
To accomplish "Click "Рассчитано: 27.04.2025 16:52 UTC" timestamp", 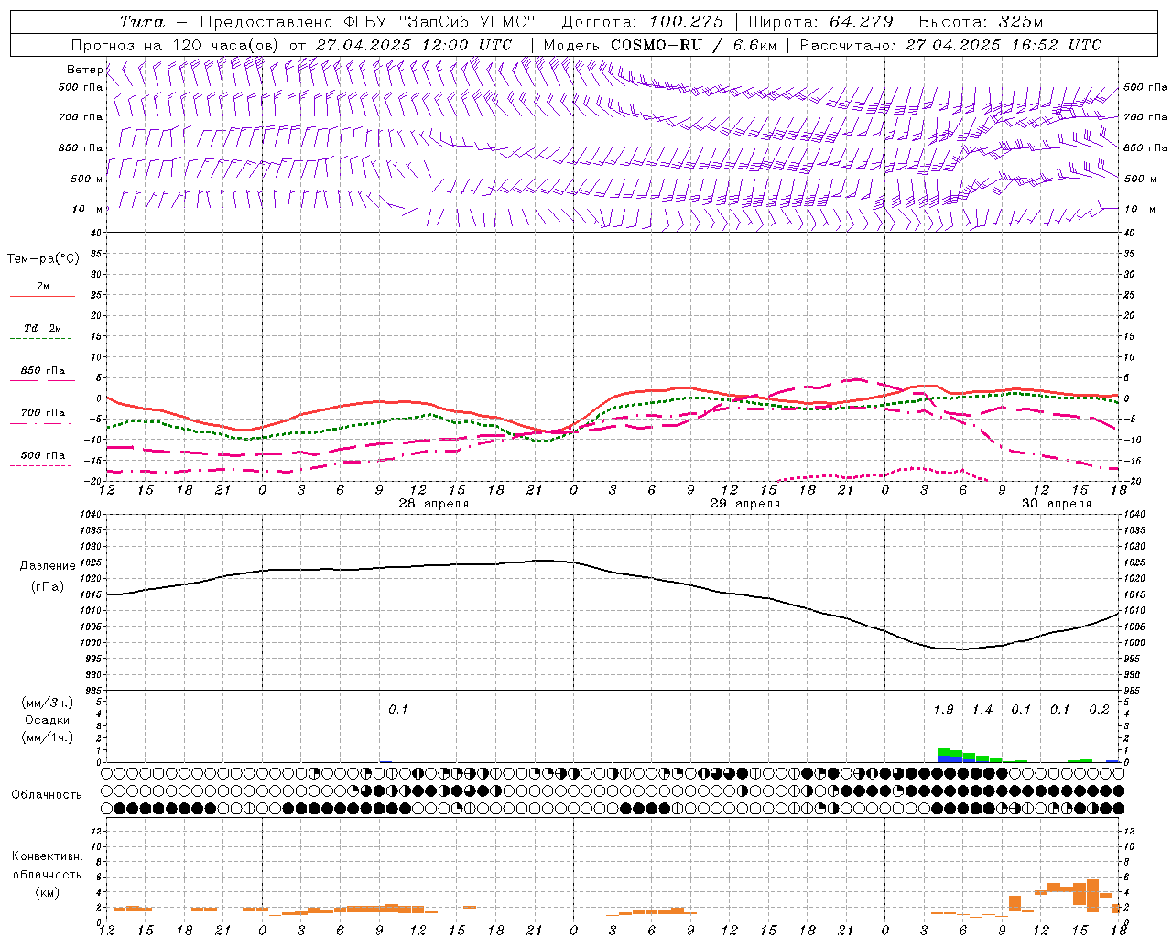I will [950, 45].
